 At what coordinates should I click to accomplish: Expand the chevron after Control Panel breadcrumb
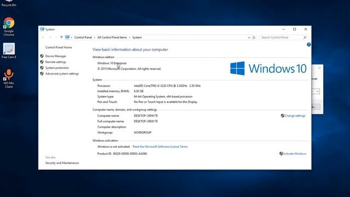point(95,38)
